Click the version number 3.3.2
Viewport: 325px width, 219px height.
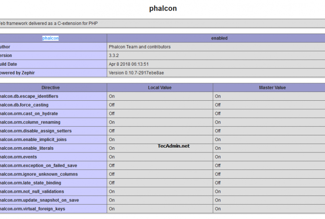(115, 56)
